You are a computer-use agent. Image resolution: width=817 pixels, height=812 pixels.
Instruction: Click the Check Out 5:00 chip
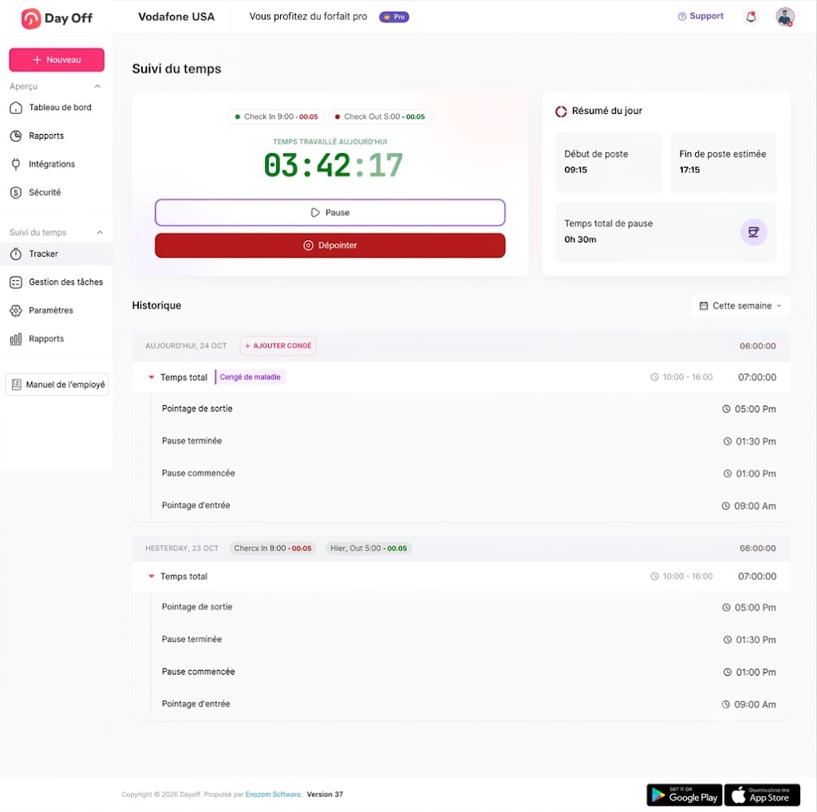[380, 117]
